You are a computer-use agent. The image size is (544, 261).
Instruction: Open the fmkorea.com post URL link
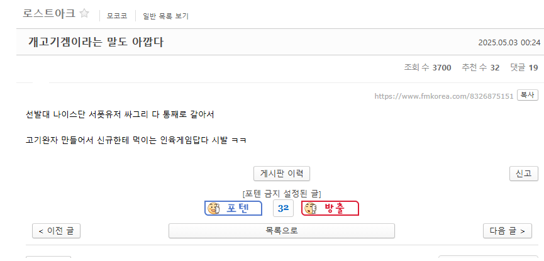pyautogui.click(x=444, y=96)
